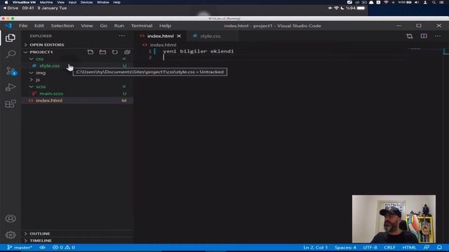Select index.html in the file tree
449x252 pixels.
(x=49, y=101)
